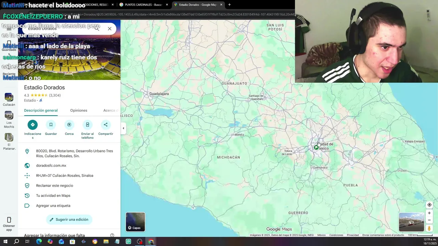The height and width of the screenshot is (246, 438).
Task: Open the 3,304 reviews count
Action: point(55,95)
